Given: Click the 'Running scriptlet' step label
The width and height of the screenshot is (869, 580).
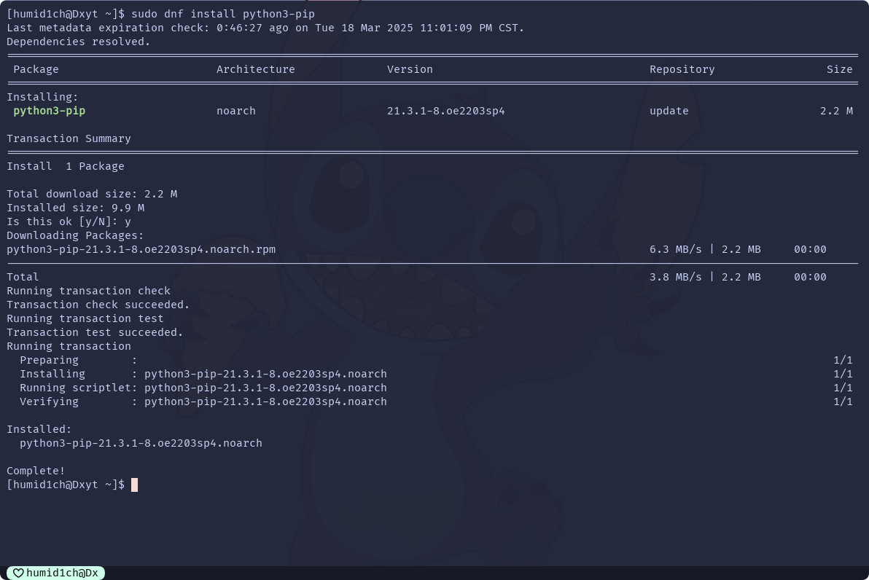Looking at the screenshot, I should pos(75,388).
